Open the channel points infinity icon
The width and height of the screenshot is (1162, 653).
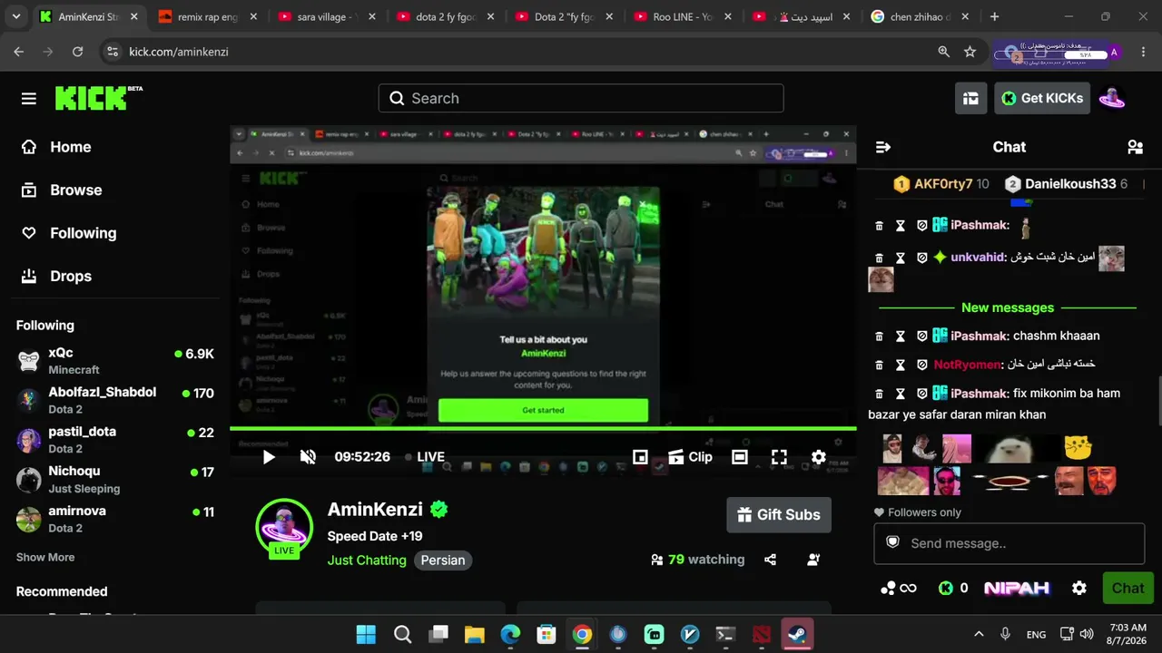tap(899, 588)
